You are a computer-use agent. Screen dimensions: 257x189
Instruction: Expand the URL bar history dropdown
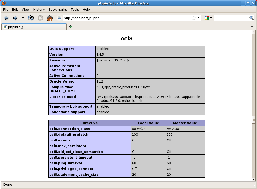pos(199,18)
